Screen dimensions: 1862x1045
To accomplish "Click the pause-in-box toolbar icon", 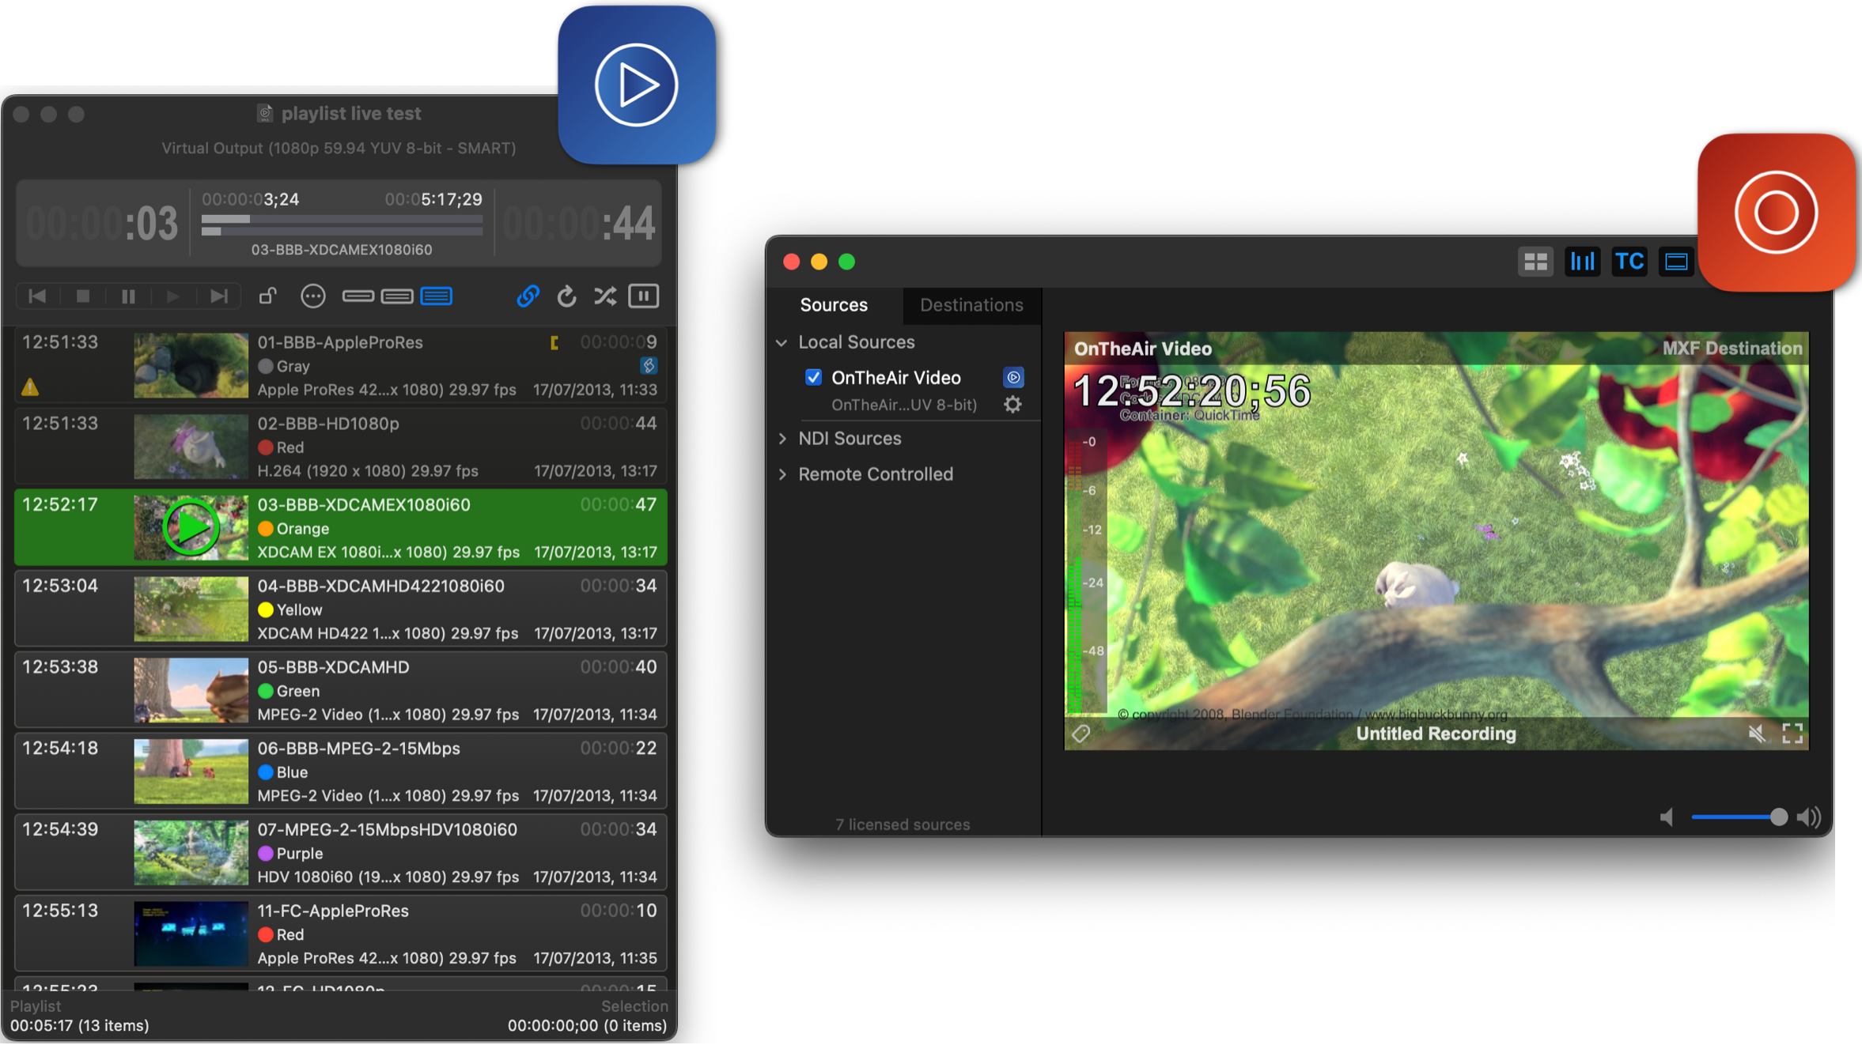I will coord(644,296).
